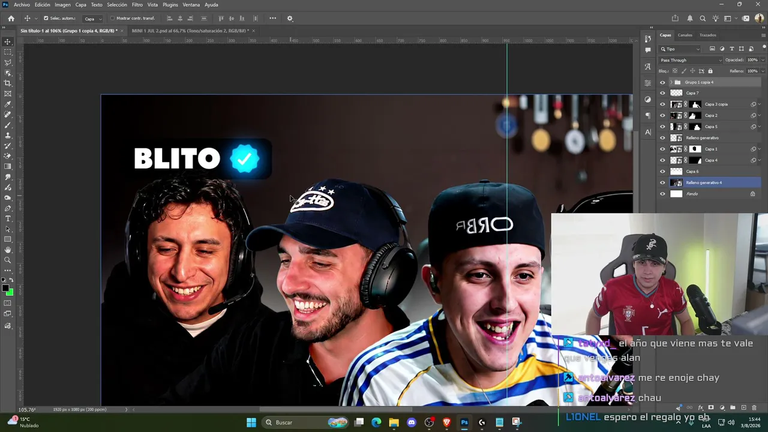Open the Tipo layer filter dropdown
Image resolution: width=768 pixels, height=432 pixels.
tap(680, 49)
